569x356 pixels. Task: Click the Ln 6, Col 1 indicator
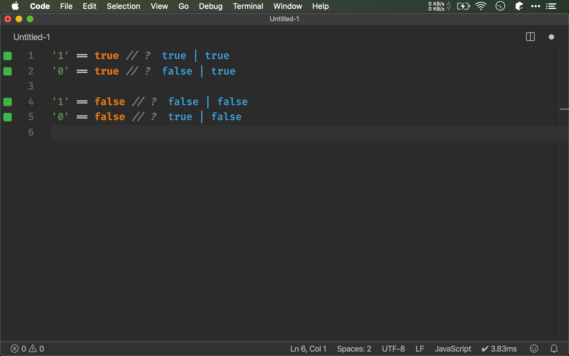308,348
